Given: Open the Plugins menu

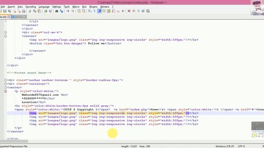Looking at the screenshot, I should [x=93, y=7].
